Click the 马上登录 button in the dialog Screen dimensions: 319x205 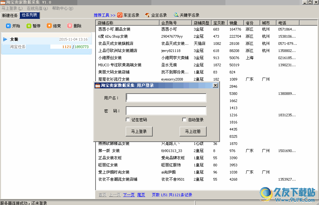tap(139, 132)
